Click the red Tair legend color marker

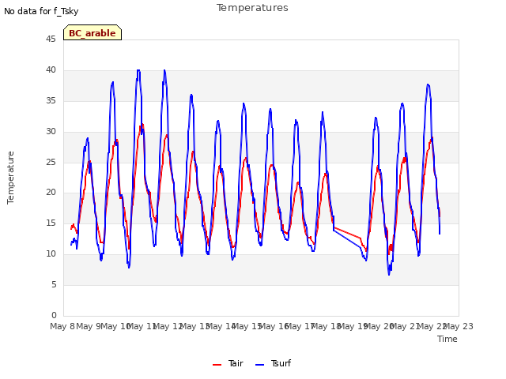[217, 365]
